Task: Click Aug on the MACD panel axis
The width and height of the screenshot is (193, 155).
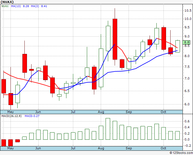Action: point(101,148)
